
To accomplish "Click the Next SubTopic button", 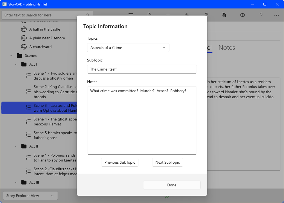I will point(168,162).
